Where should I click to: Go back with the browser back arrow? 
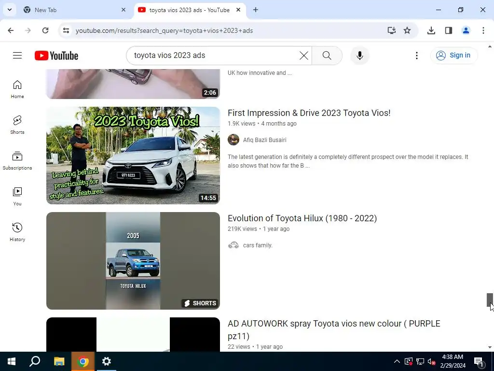[x=11, y=30]
